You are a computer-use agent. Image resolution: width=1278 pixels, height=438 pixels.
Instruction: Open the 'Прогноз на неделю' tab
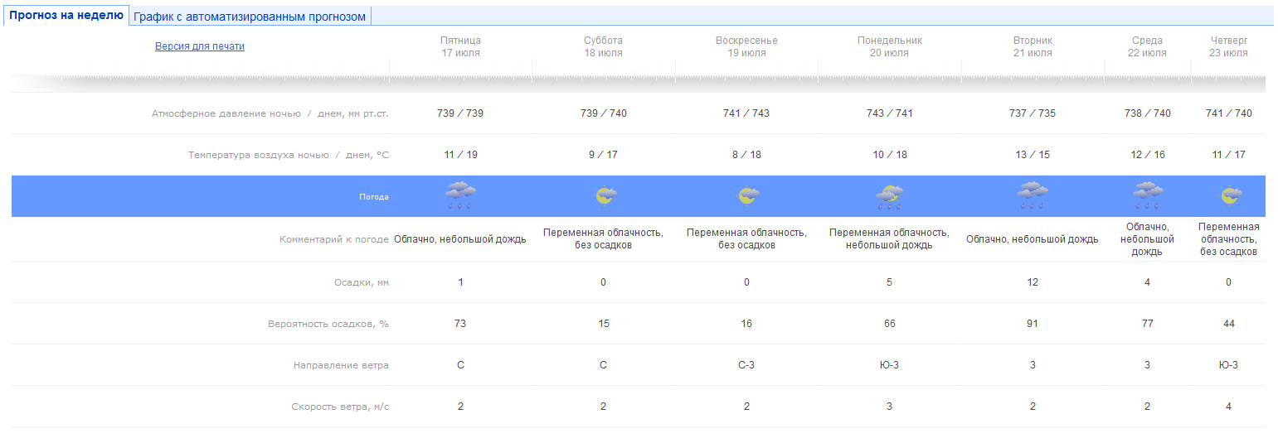pos(66,16)
